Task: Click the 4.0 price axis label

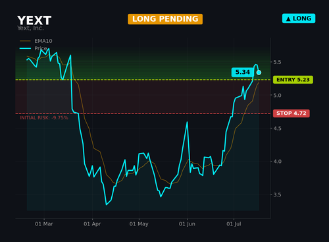Action: coord(277,162)
